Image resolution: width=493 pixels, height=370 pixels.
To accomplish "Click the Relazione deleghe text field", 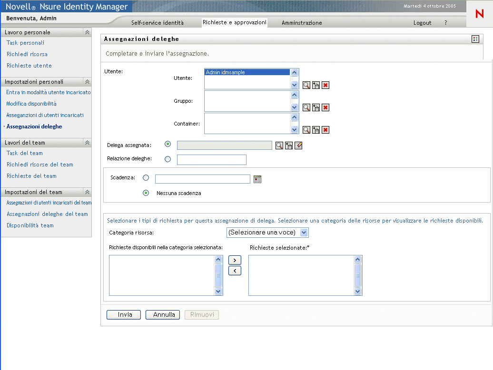I will 211,160.
